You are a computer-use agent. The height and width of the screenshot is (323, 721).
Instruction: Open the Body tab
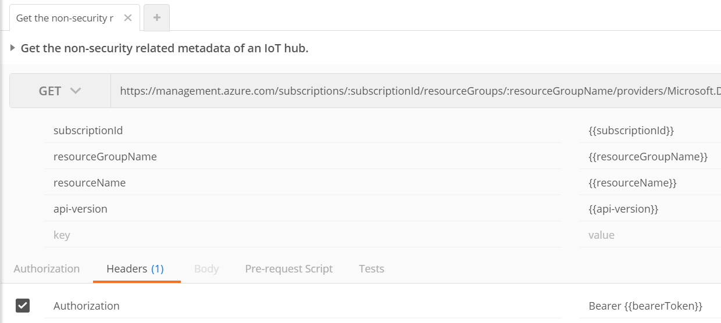click(206, 269)
